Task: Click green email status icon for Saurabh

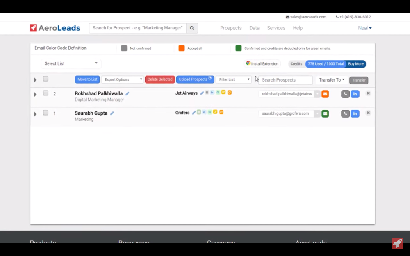Action: [325, 113]
